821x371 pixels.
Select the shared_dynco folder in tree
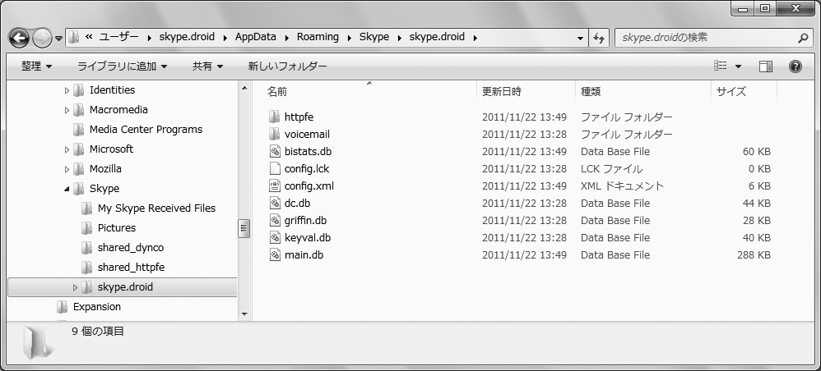[x=130, y=248]
